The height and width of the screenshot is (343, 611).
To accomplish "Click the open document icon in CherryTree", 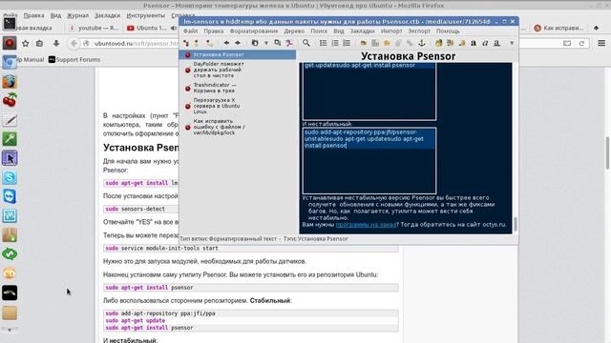I will tap(255, 43).
